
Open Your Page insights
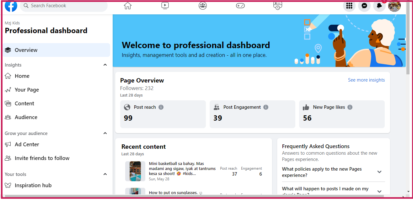click(x=56, y=90)
